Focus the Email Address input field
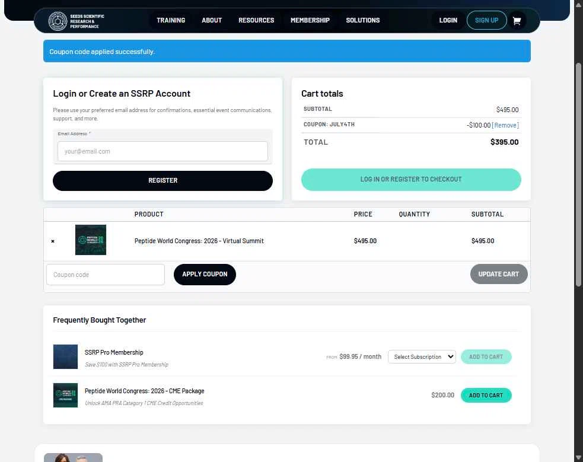 163,151
